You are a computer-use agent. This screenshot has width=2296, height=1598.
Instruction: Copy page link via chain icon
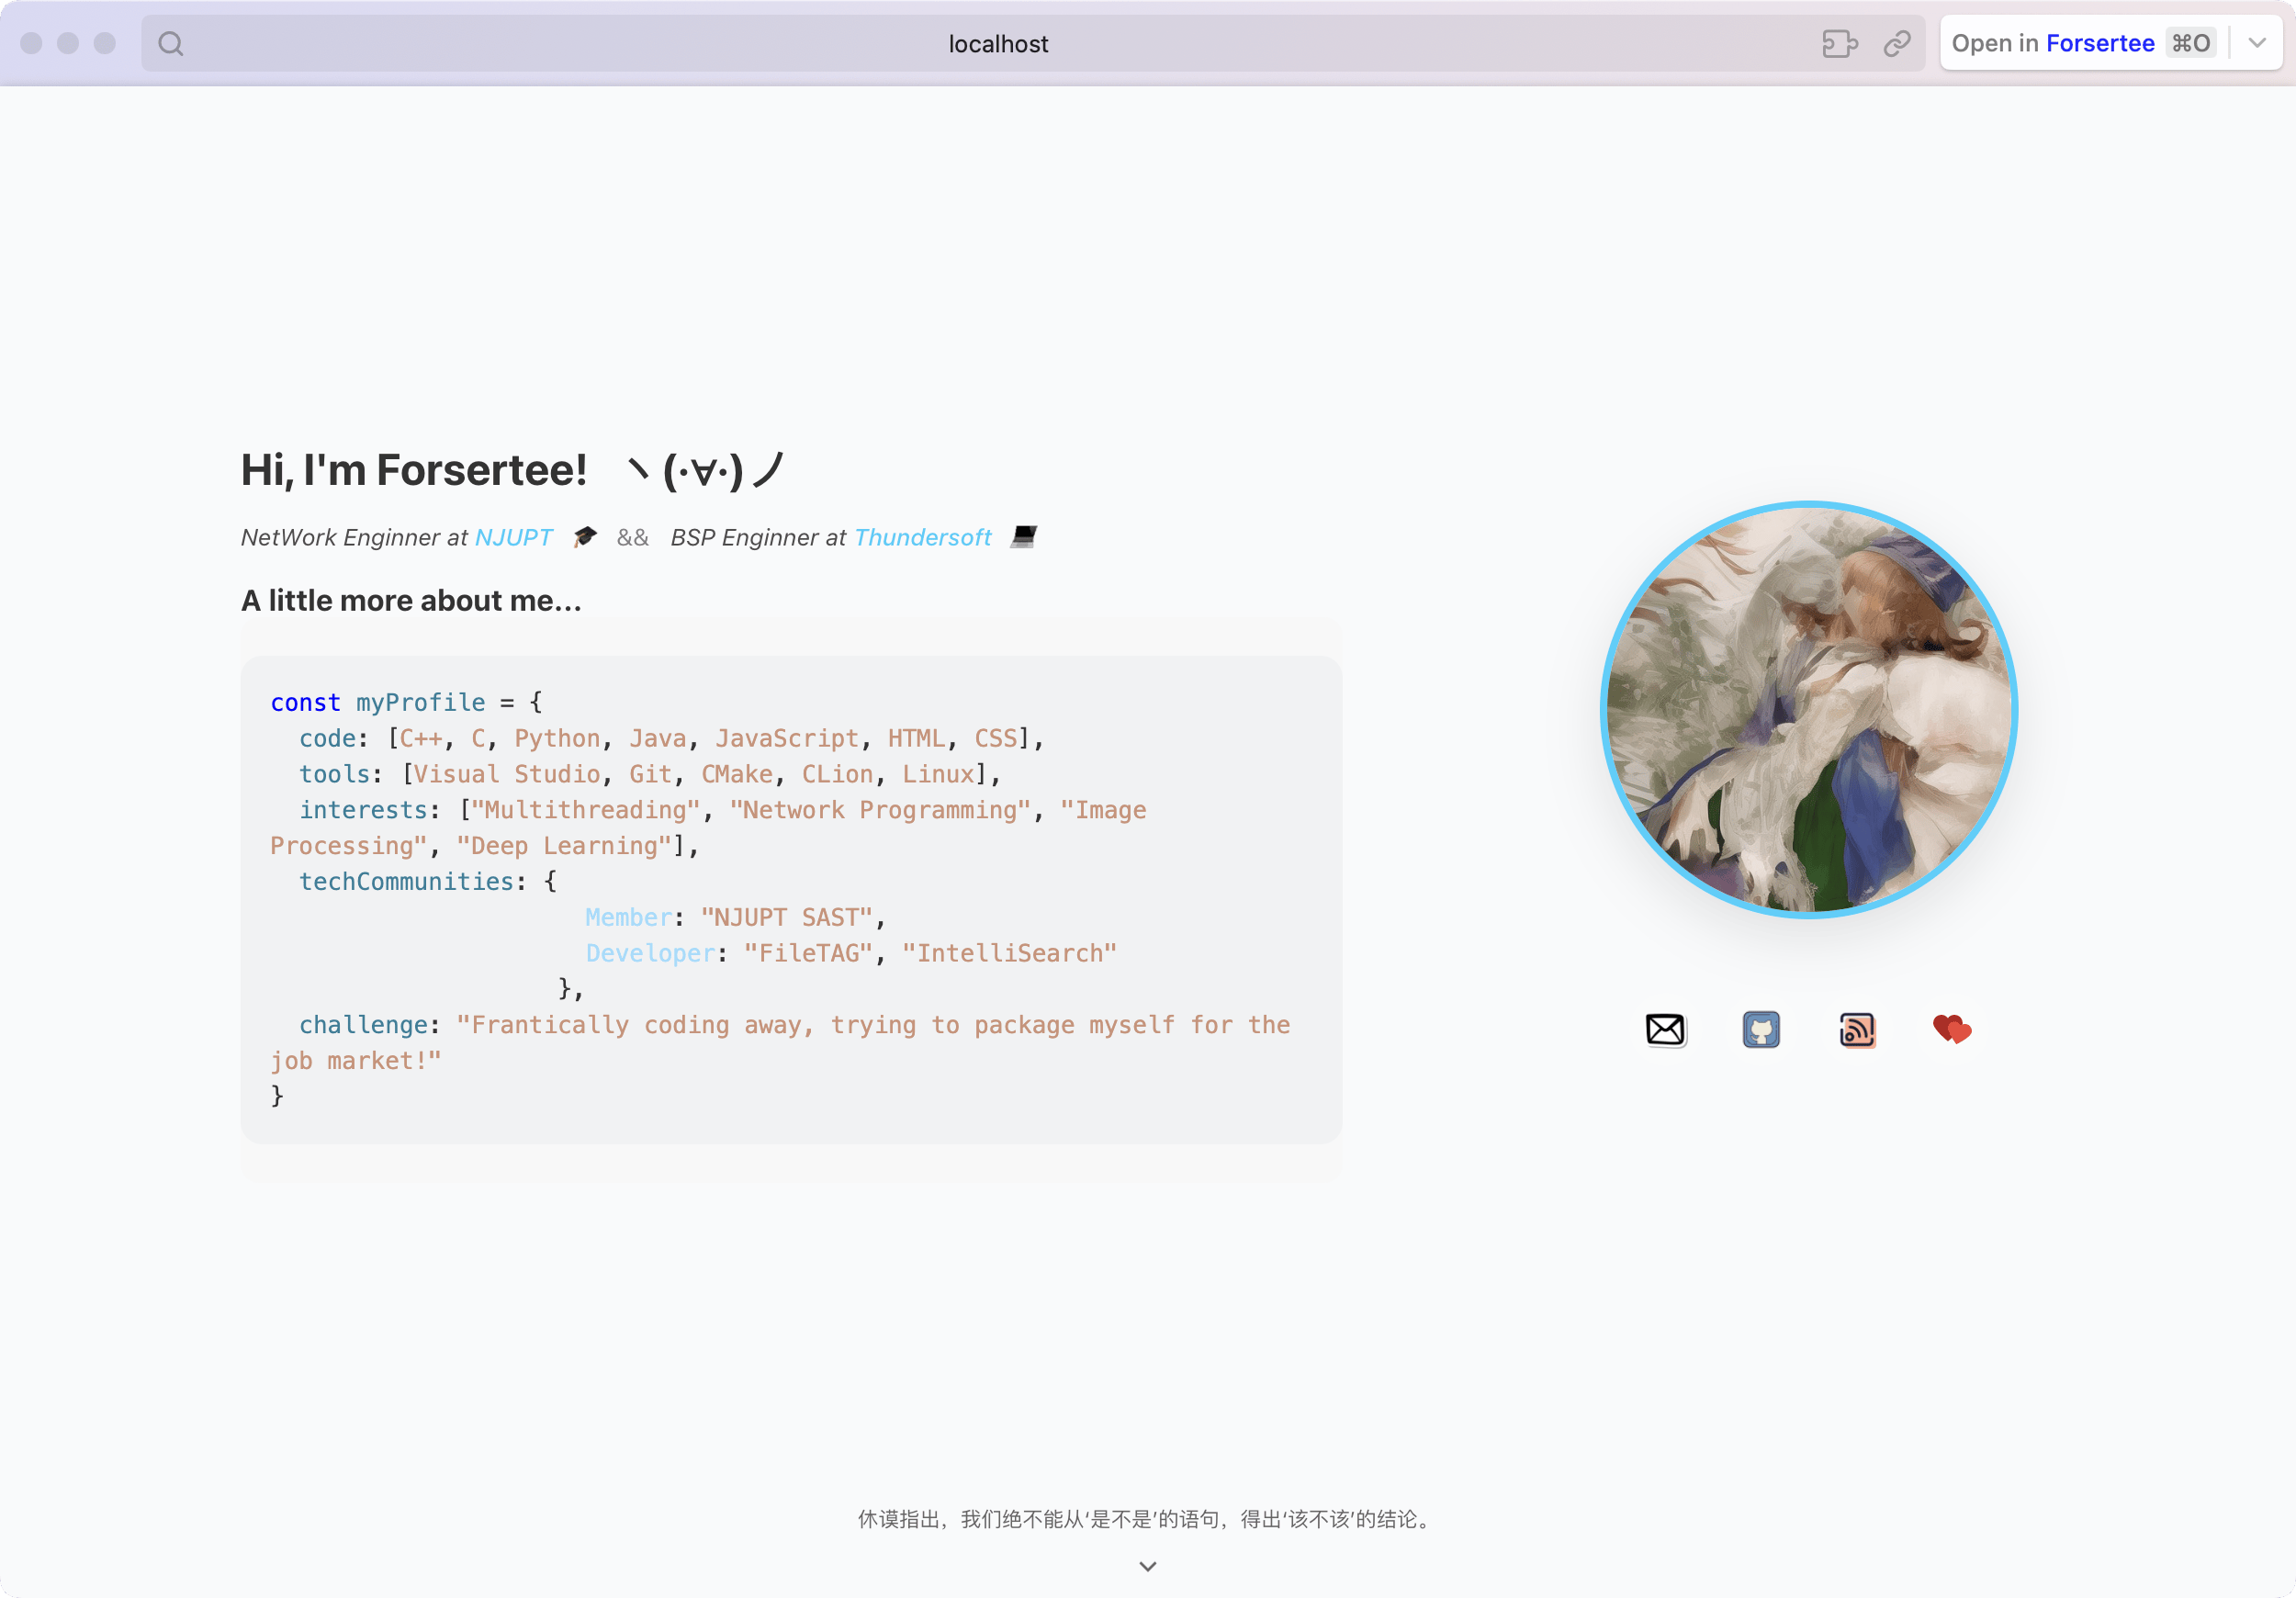coord(1897,44)
